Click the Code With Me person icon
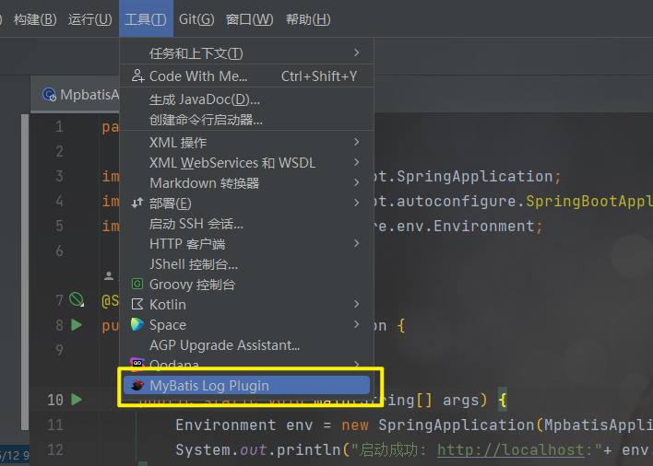Screen dimensions: 653x466 [x=137, y=76]
